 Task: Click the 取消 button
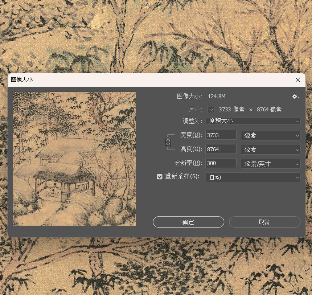pos(264,222)
